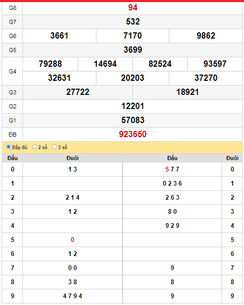Screen dimensions: 244x305
Task: Select the Đầy đủ radio button
Action: pyautogui.click(x=8, y=147)
